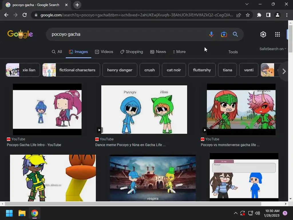Filter by fictional characters chip
Image resolution: width=293 pixels, height=220 pixels.
coord(71,70)
